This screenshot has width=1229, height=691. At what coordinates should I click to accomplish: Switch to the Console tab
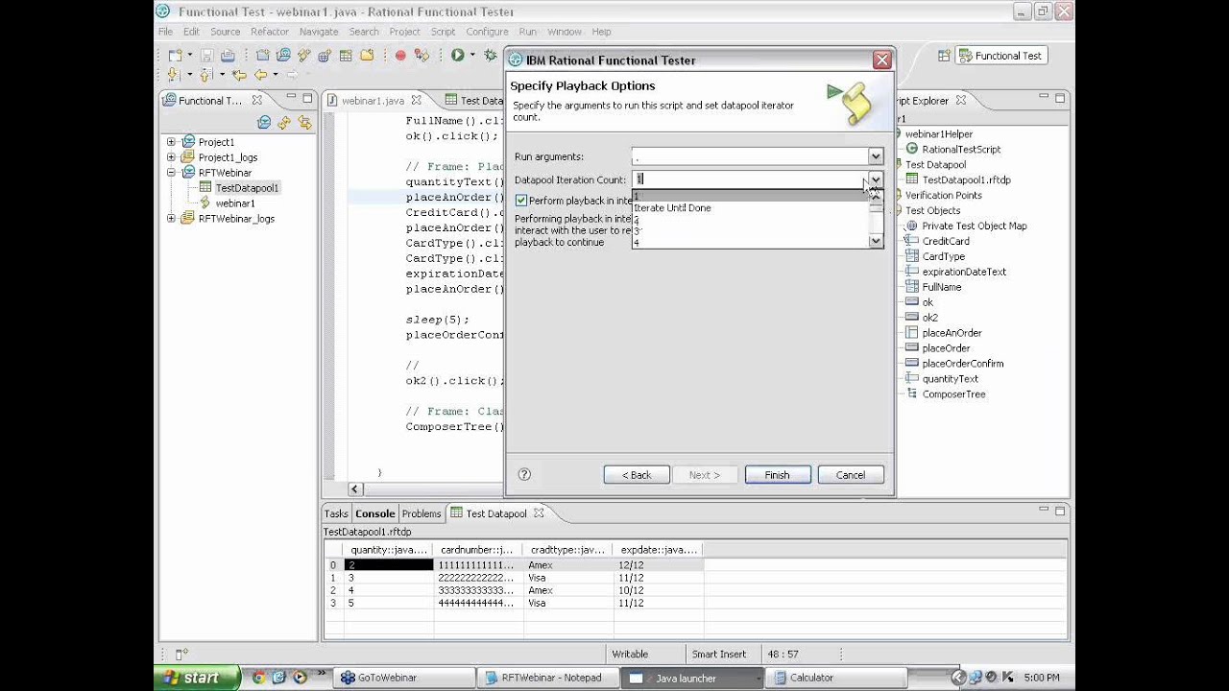tap(374, 513)
